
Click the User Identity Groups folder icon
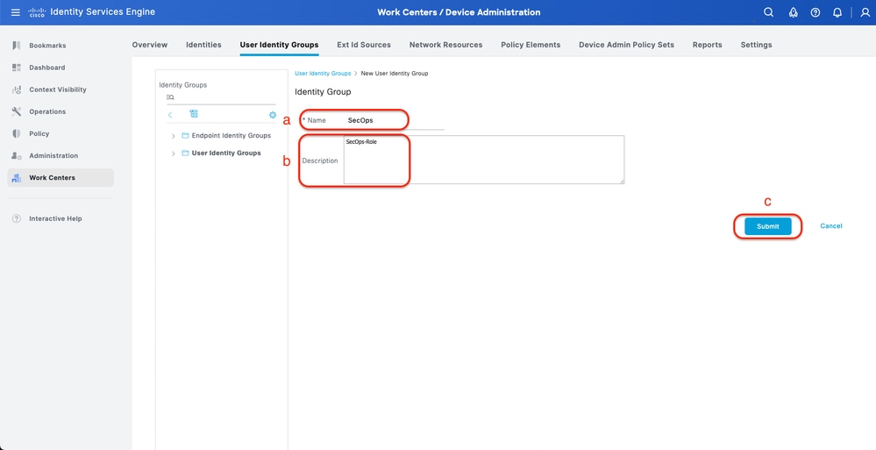186,154
